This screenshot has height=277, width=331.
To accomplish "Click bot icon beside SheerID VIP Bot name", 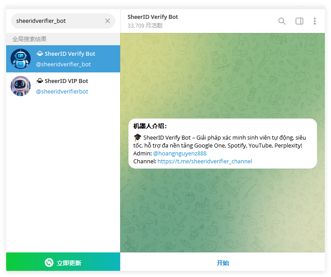I will (x=40, y=81).
